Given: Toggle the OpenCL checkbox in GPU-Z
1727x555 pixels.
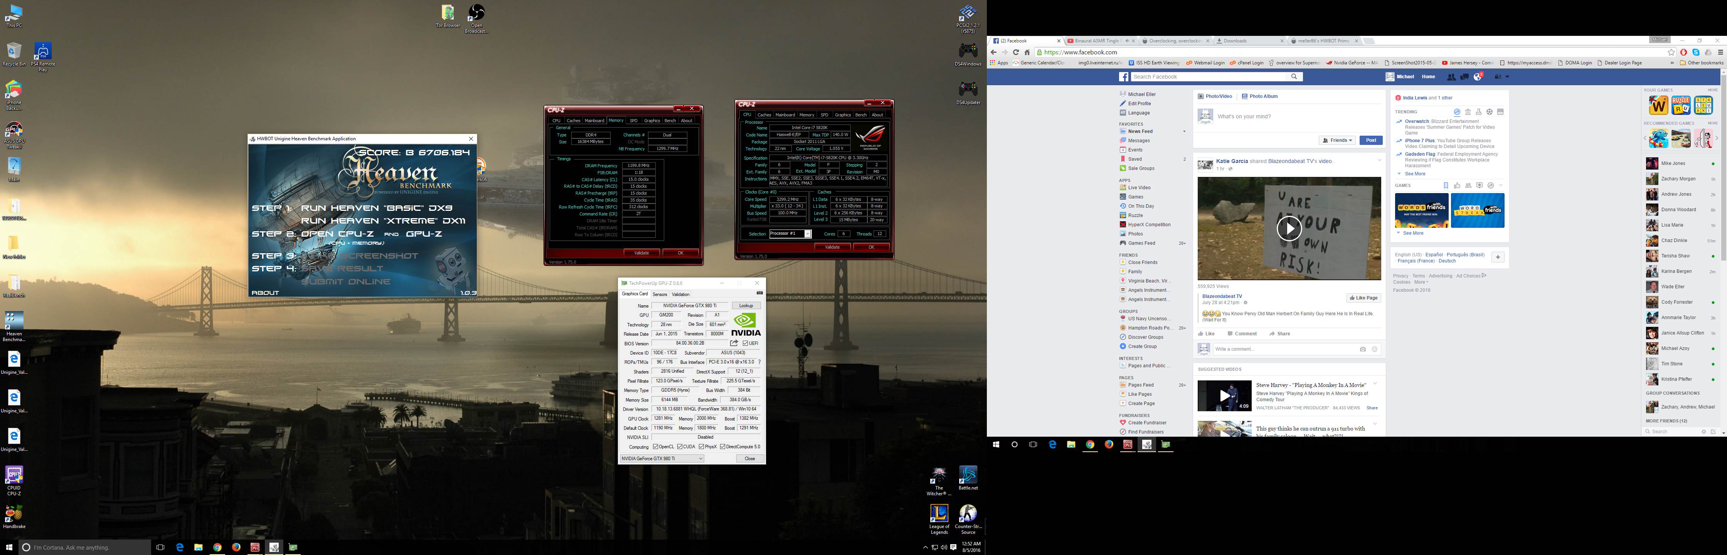Looking at the screenshot, I should (656, 446).
